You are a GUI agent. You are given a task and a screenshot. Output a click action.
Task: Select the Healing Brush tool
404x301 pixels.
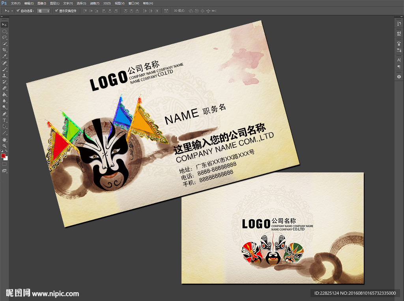[x=4, y=63]
